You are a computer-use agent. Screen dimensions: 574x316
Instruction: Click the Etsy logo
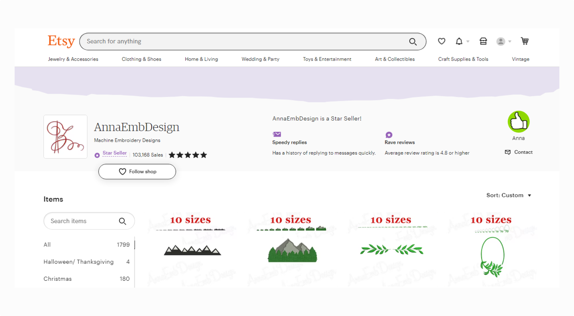[61, 41]
